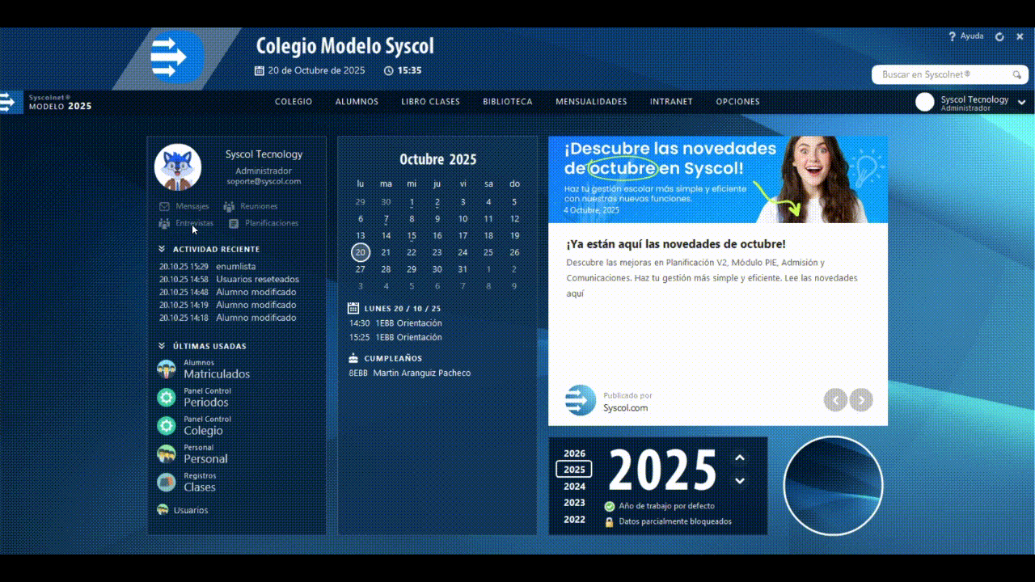This screenshot has width=1035, height=582.
Task: Open the BIBLIOTECA menu
Action: coord(508,102)
